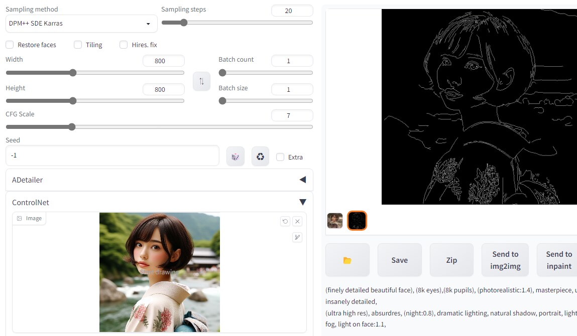This screenshot has height=336, width=577.
Task: Click the swap width and height icon
Action: [x=201, y=81]
